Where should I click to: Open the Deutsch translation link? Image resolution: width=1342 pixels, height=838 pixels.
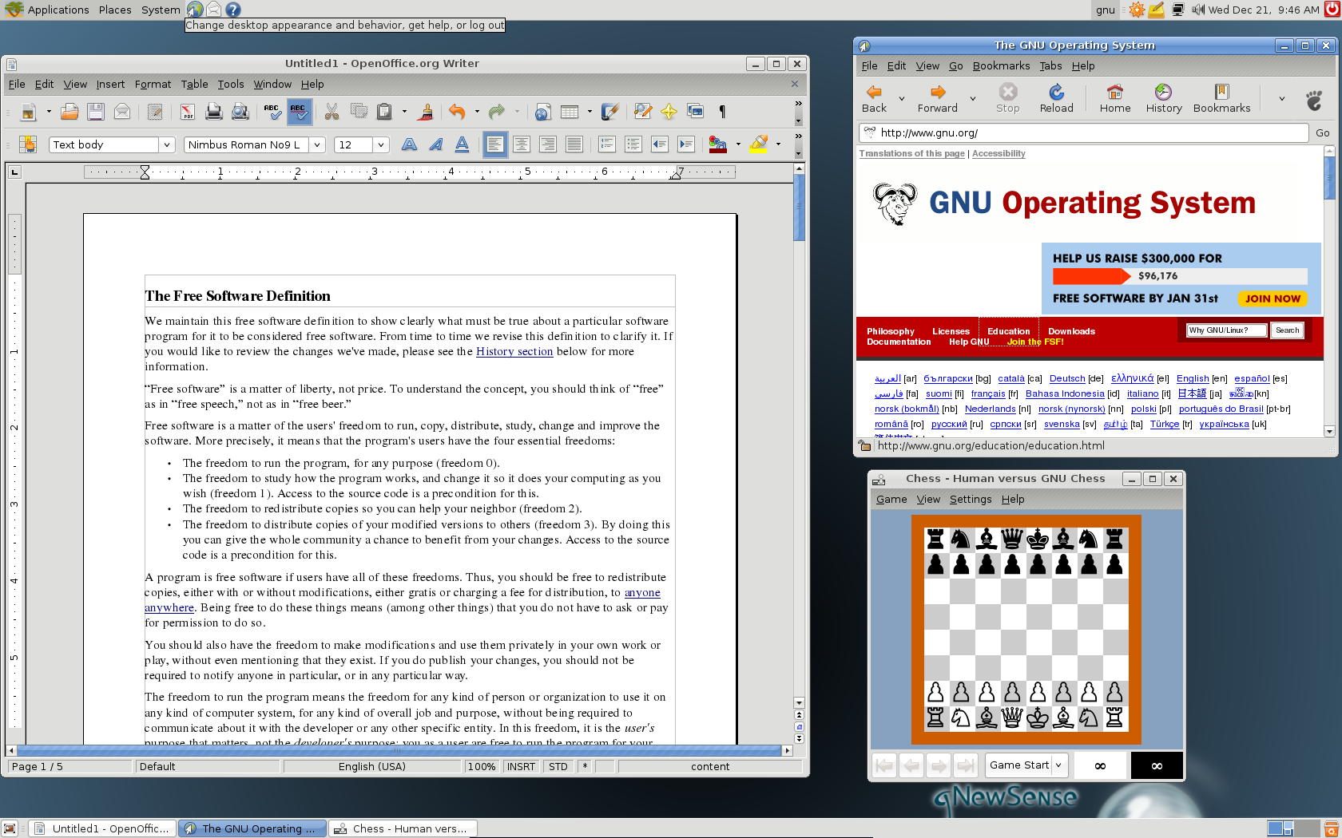1067,379
